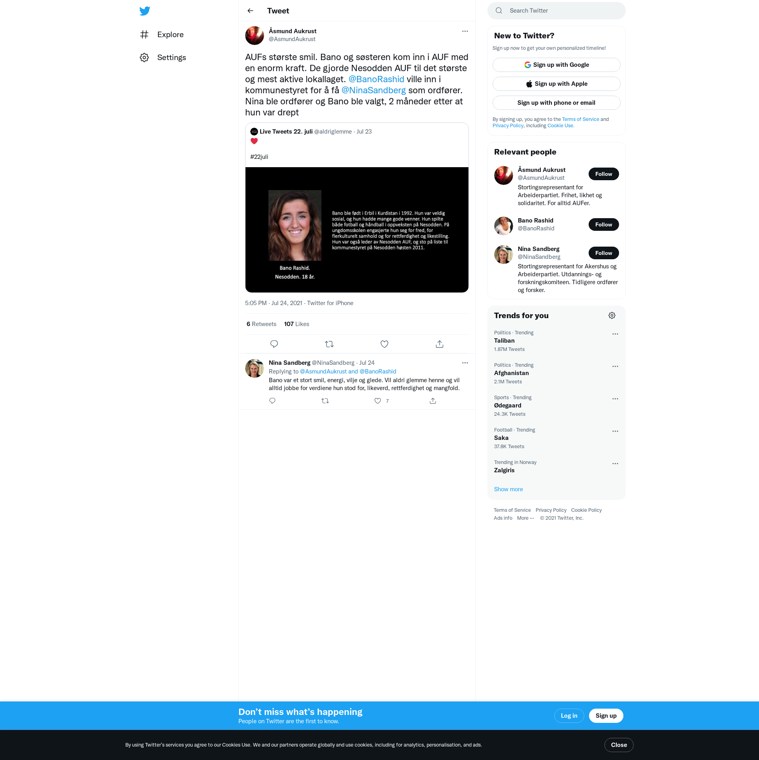Open footer Cookie Policy link

pos(586,510)
